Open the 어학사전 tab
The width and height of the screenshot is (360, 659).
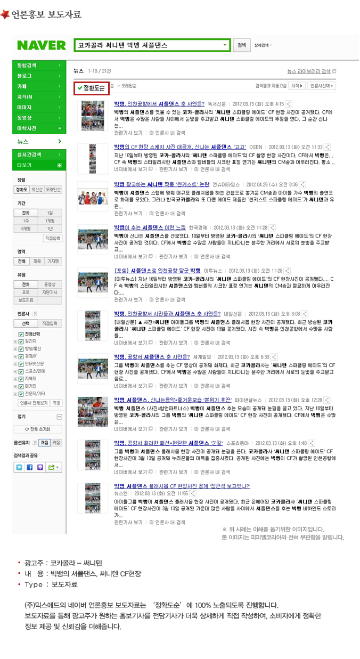point(38,128)
